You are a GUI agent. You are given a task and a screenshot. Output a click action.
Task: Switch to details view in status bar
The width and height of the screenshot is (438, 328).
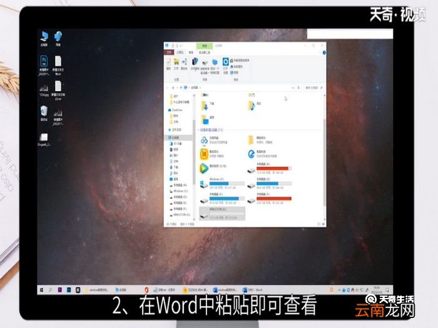coord(319,224)
